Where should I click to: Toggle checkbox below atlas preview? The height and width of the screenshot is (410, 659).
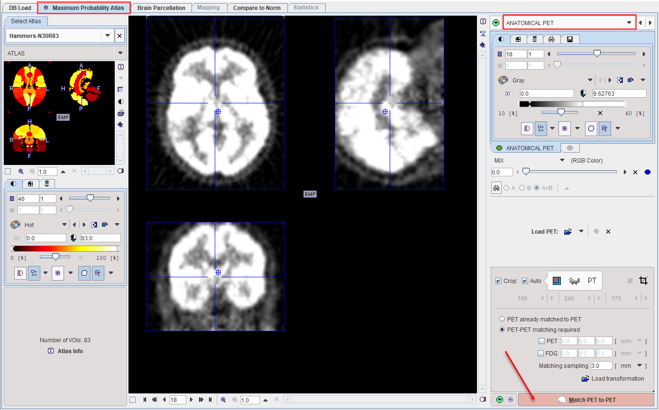(x=8, y=172)
